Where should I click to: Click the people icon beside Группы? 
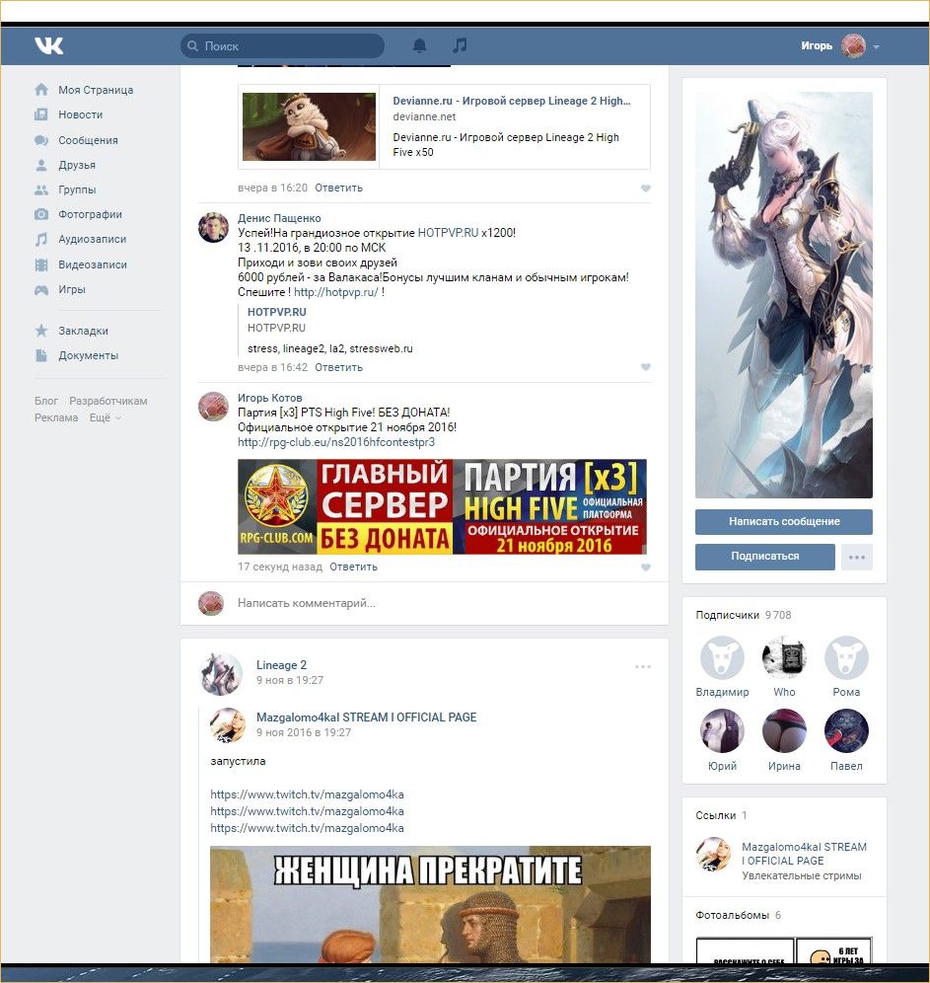[41, 189]
